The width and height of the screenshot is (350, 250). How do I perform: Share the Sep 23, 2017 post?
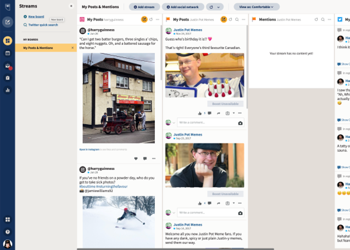tap(218, 203)
